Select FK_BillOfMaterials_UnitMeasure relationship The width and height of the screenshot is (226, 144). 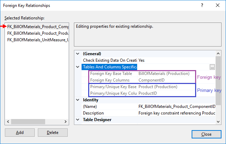pos(37,40)
